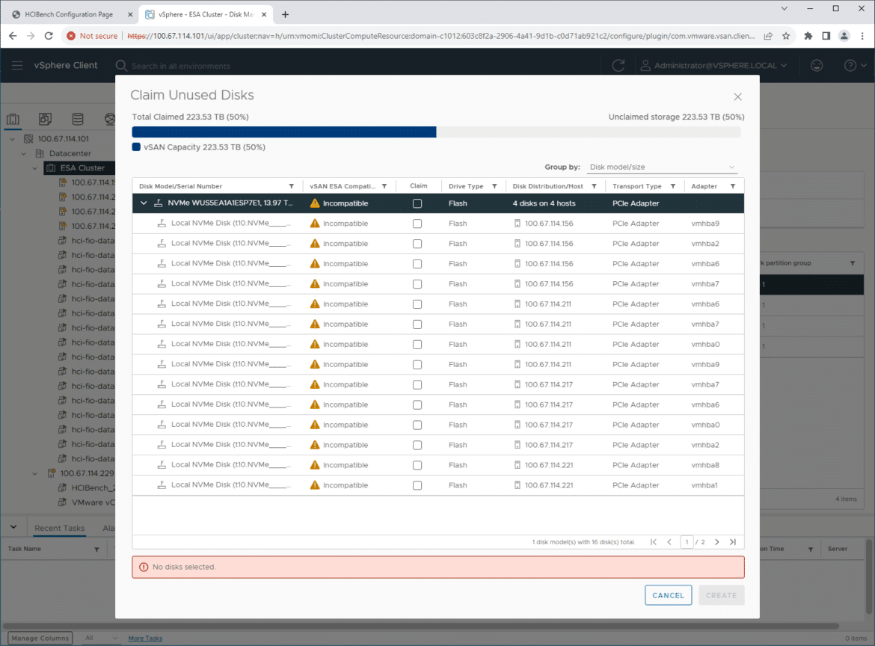Open the VMs and Templates inventory icon
The width and height of the screenshot is (875, 646).
[45, 119]
